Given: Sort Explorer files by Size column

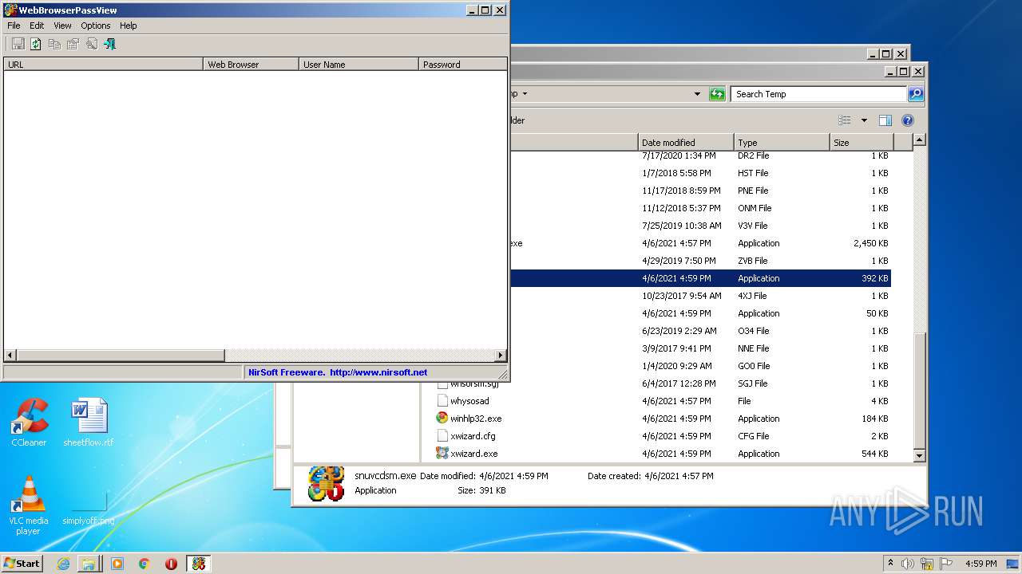Looking at the screenshot, I should click(x=862, y=143).
